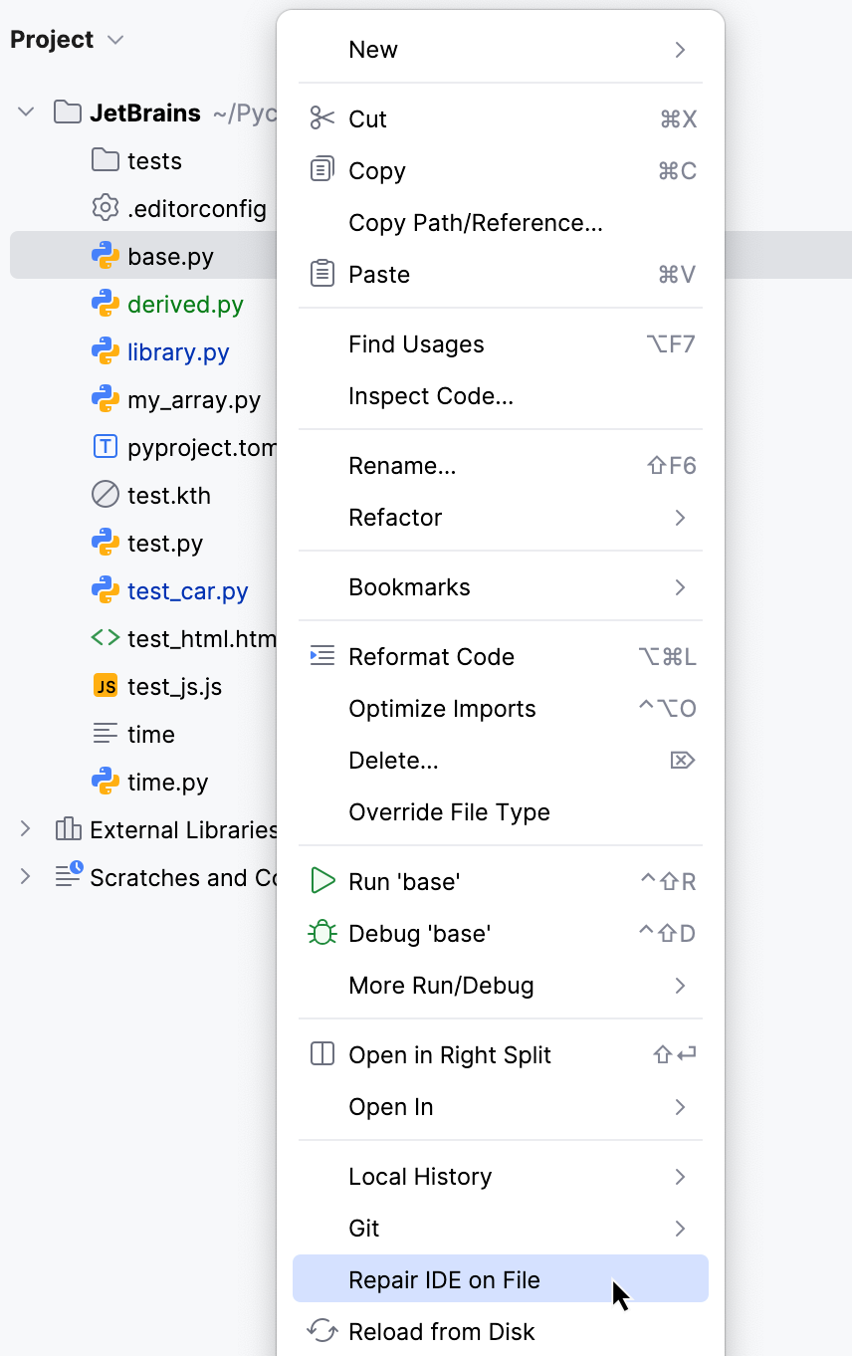The width and height of the screenshot is (852, 1356).
Task: Click the Reload from Disk refresh icon
Action: (320, 1330)
